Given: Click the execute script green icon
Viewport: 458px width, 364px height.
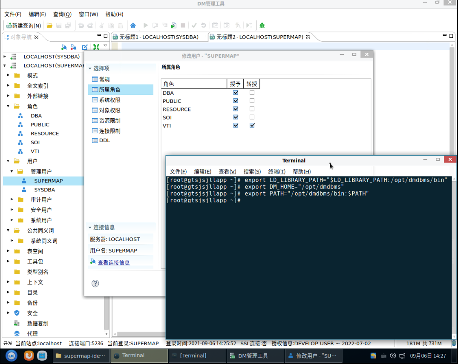Looking at the screenshot, I should pyautogui.click(x=174, y=26).
